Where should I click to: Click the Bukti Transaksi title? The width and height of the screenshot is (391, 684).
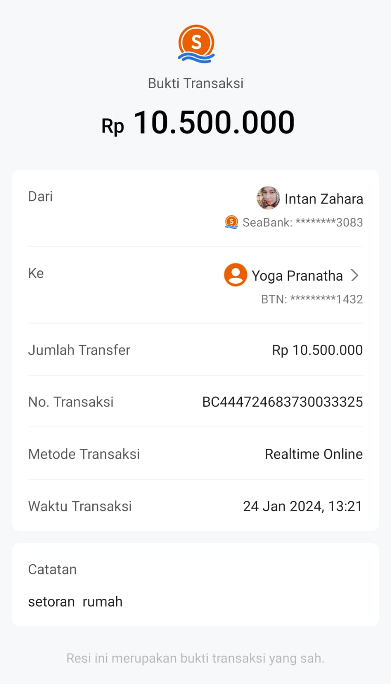196,83
